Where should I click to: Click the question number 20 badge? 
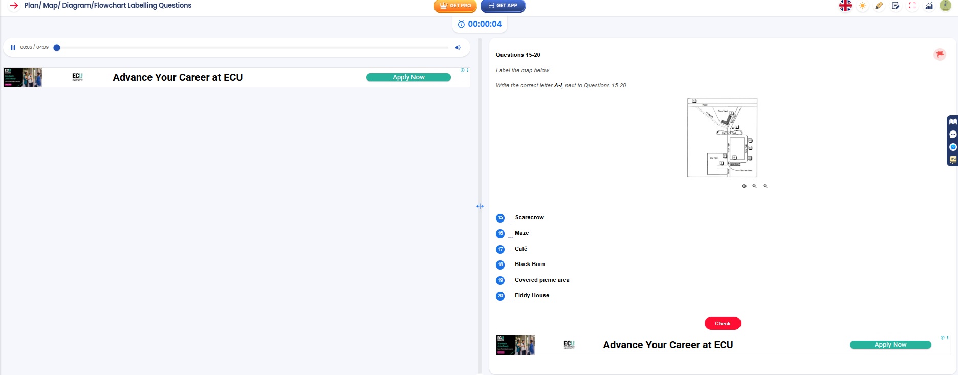(500, 296)
